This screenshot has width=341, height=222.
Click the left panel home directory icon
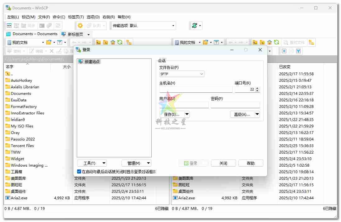[x=113, y=42]
